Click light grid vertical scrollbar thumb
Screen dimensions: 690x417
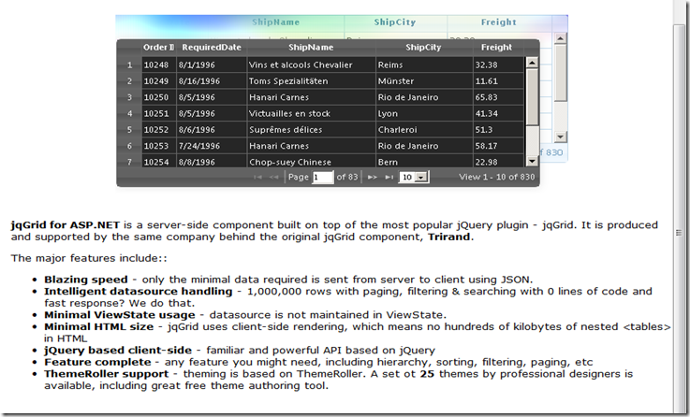pyautogui.click(x=560, y=73)
